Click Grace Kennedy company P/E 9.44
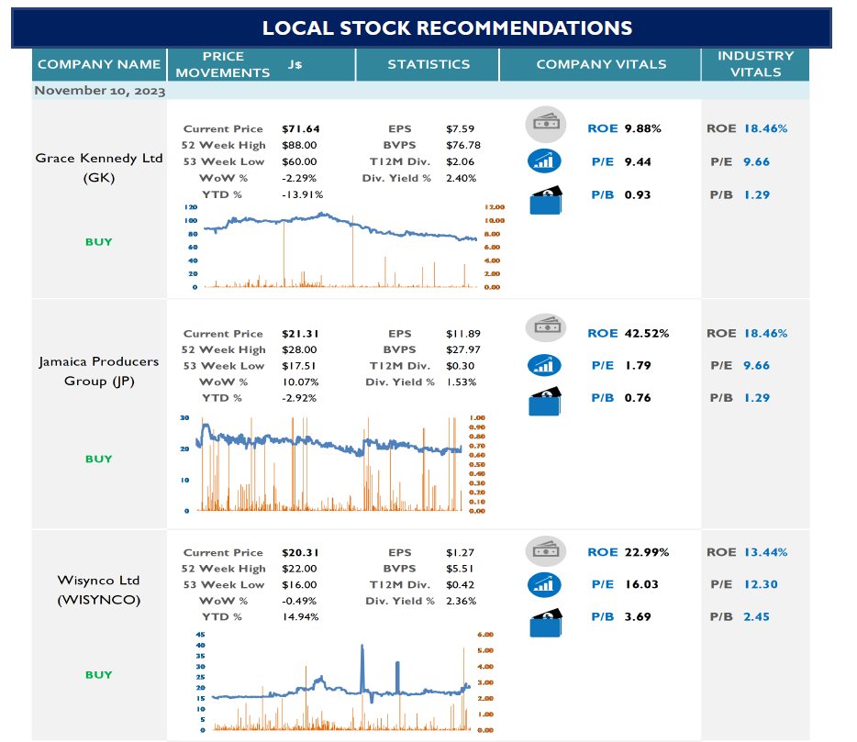 click(638, 161)
